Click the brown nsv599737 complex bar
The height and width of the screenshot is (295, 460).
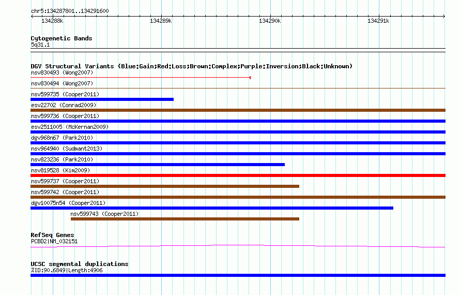[x=165, y=186]
